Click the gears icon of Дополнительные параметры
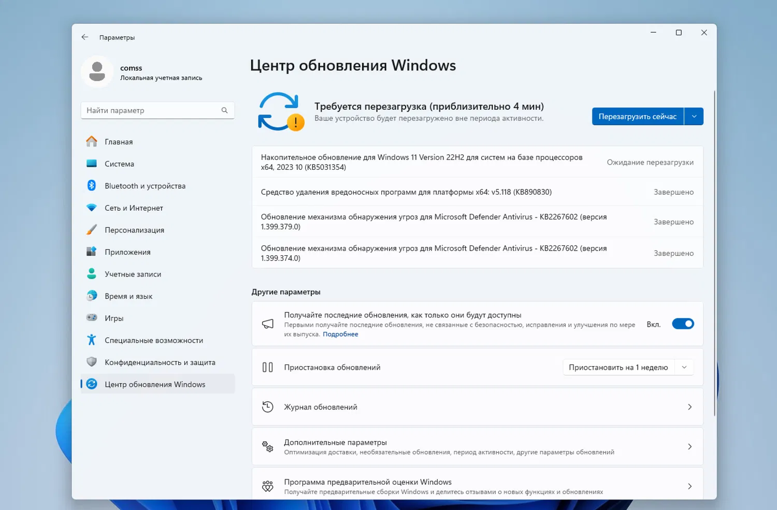 (x=268, y=446)
